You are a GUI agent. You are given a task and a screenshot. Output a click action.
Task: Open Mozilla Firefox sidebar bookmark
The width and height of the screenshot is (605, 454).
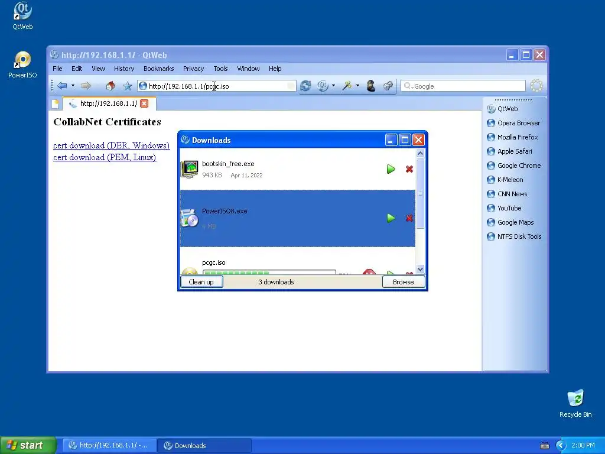tap(512, 137)
